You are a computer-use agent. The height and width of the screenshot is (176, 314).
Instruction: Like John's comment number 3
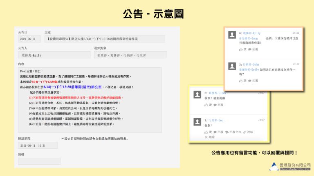point(242,81)
